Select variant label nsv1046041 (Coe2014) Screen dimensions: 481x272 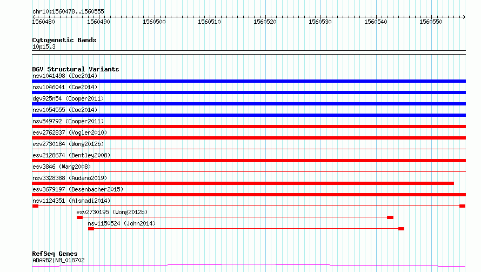65,87
